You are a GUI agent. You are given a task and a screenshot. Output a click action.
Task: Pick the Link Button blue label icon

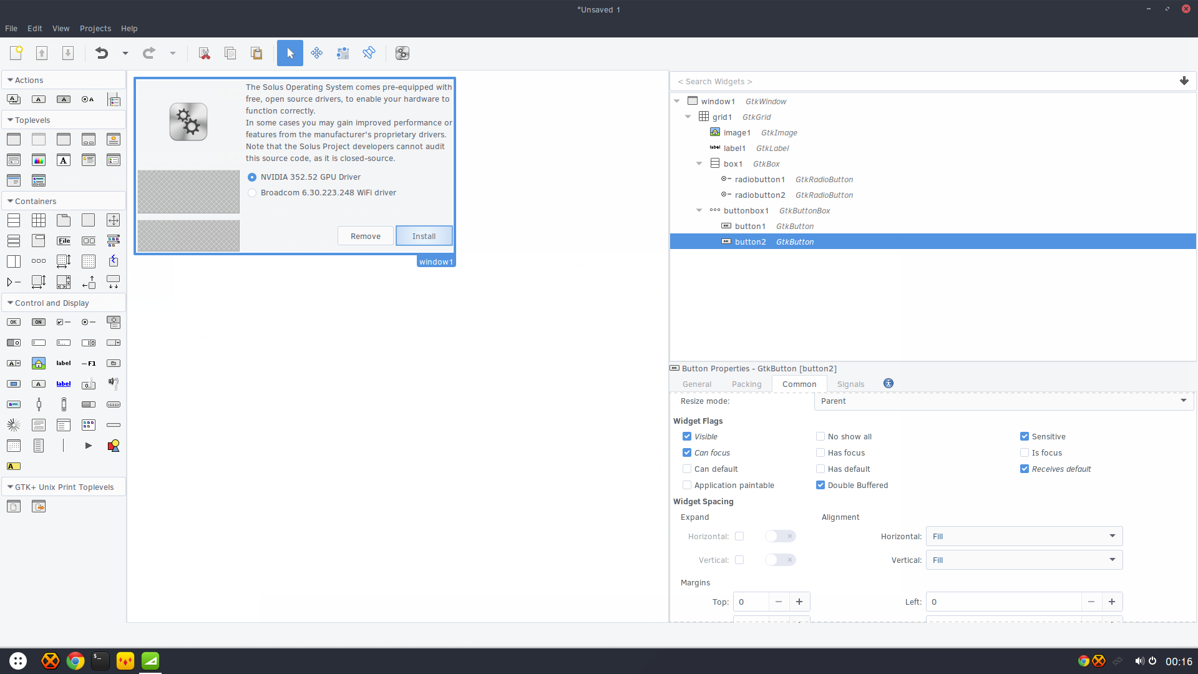pos(64,384)
